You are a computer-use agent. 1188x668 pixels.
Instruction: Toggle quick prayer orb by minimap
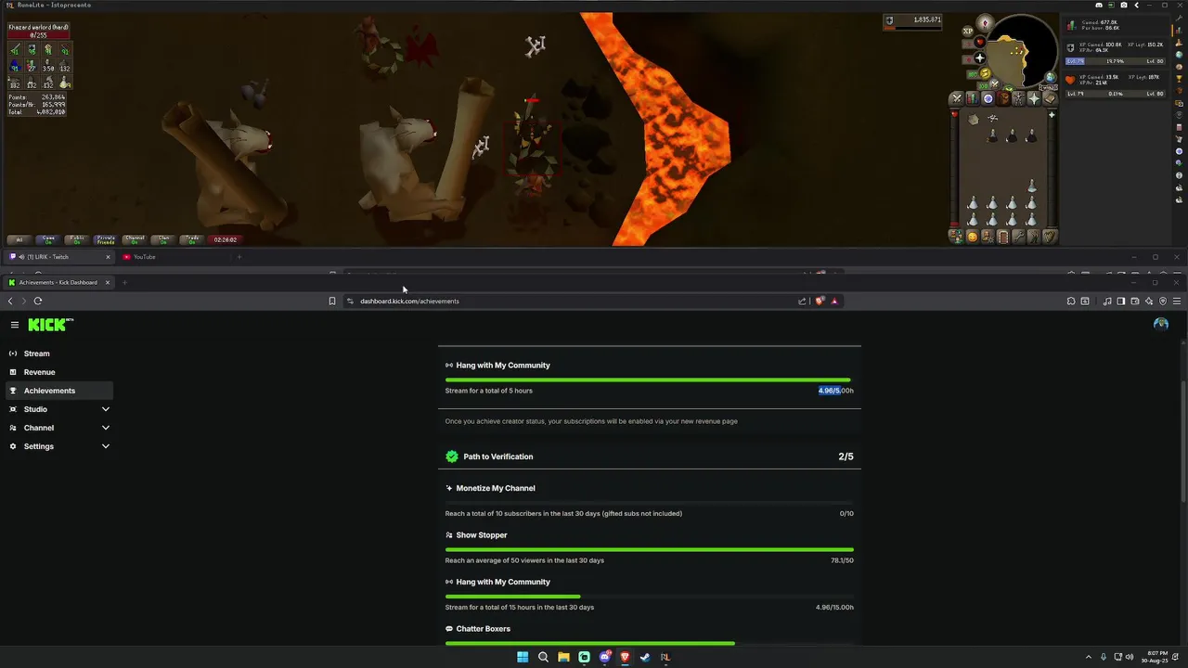979,58
